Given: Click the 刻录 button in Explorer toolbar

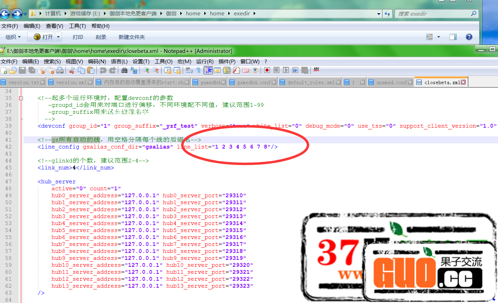Looking at the screenshot, I should [101, 37].
